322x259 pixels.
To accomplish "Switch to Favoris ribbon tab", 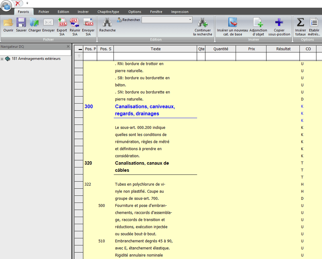I will pos(23,12).
